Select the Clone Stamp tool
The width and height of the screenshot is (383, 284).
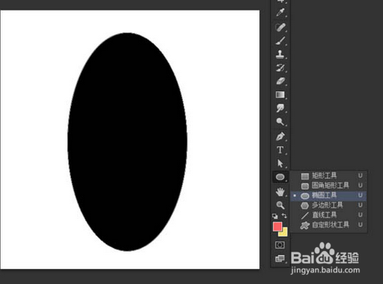click(280, 54)
